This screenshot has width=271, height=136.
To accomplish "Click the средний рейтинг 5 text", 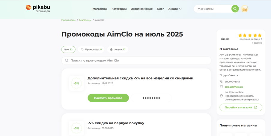I will click(x=251, y=39).
